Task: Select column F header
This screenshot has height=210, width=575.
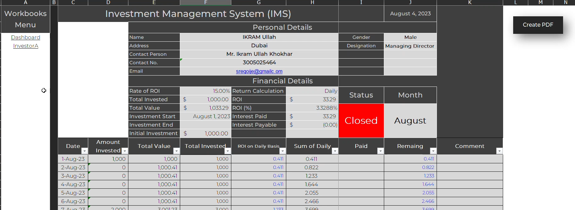Action: 206,3
